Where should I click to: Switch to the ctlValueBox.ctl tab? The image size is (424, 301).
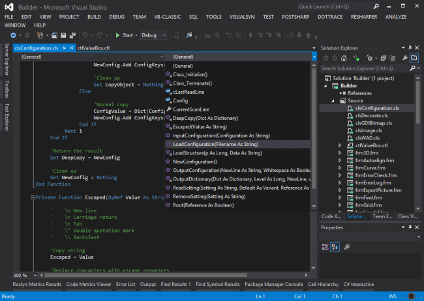coord(92,48)
